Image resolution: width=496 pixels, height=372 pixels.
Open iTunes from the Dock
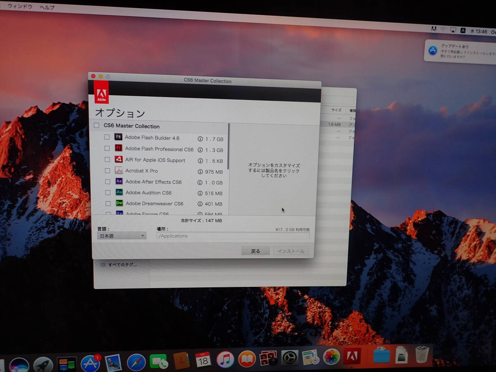[225, 359]
